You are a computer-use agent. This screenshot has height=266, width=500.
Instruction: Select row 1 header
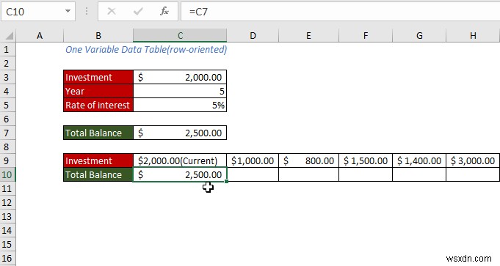pos(7,49)
